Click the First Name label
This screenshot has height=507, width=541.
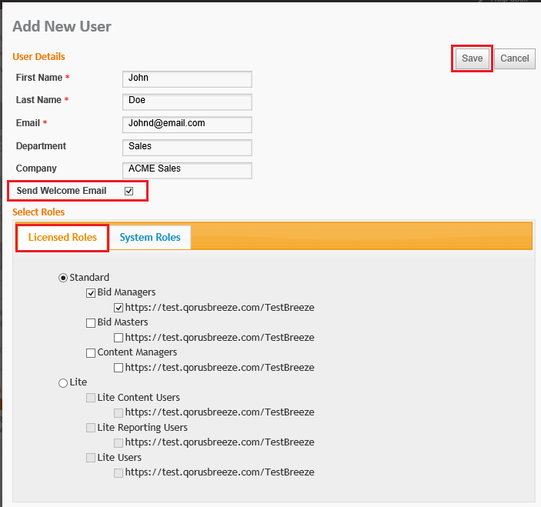[39, 78]
